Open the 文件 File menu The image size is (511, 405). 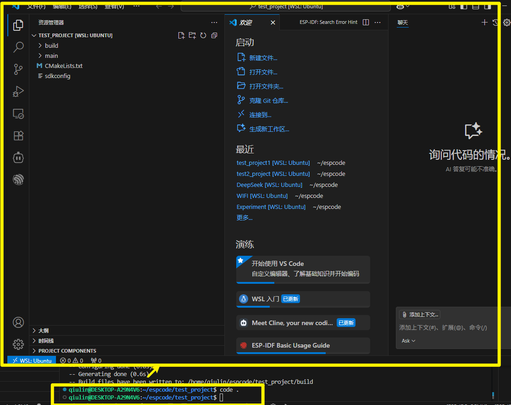36,6
